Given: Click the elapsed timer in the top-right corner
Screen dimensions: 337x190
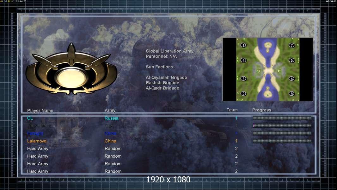Looking at the screenshot, I should pos(331,1).
